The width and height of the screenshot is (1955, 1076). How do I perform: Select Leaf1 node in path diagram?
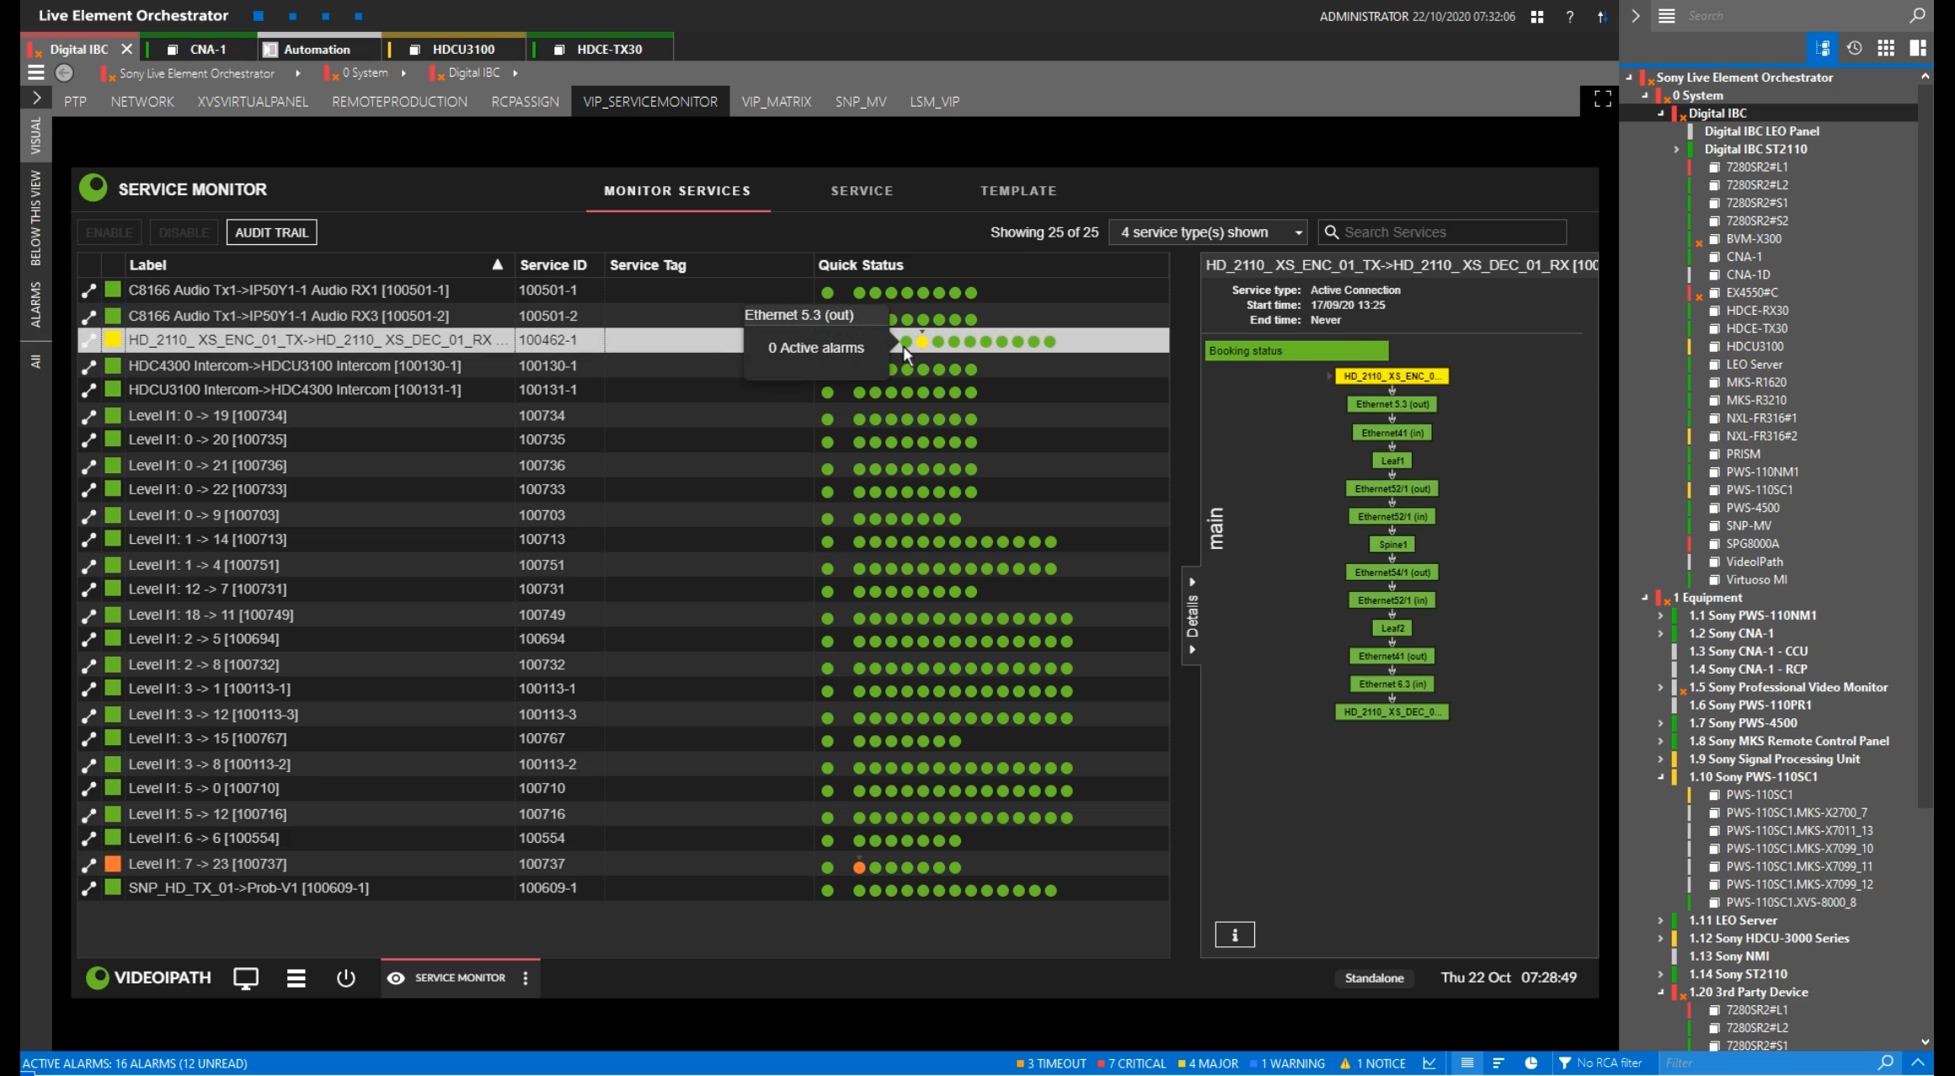1392,461
